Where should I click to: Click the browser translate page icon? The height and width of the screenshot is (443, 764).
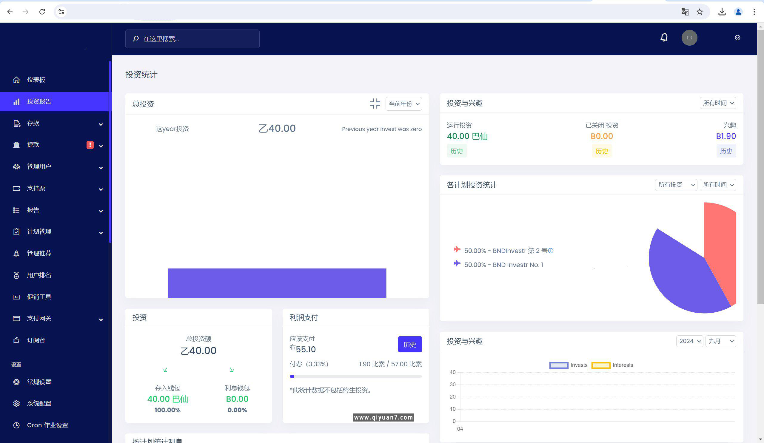(685, 12)
